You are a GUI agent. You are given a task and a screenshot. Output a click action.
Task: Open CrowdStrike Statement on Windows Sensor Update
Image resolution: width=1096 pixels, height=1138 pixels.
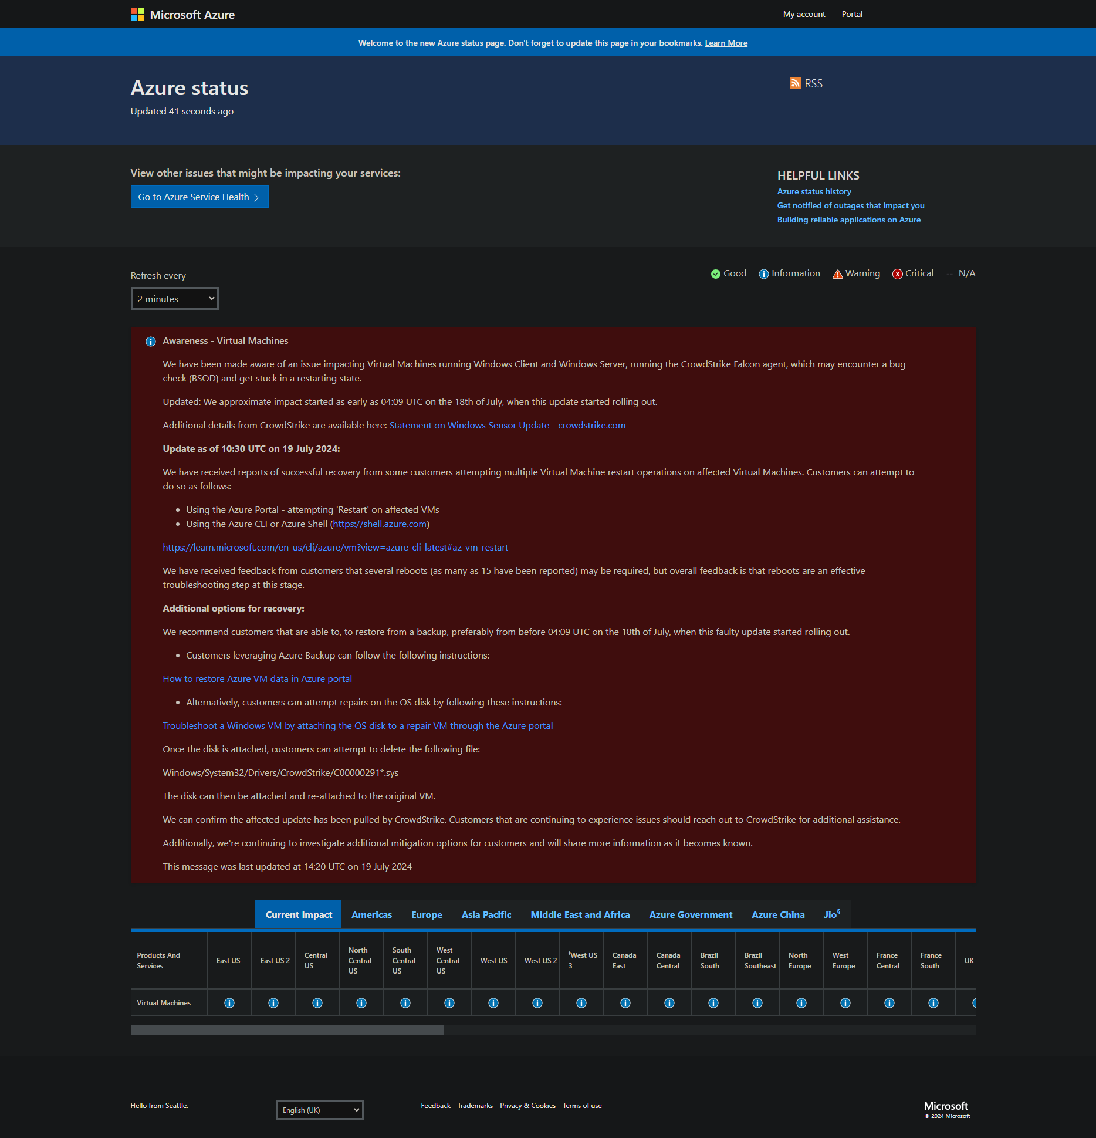(x=508, y=425)
